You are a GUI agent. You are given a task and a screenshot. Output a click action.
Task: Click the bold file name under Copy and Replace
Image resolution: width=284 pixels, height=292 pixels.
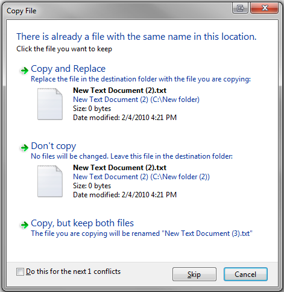pos(120,90)
